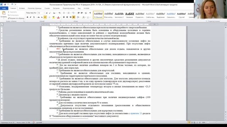The width and height of the screenshot is (227, 127).
Task: Toggle underline formatting
Action: click(34, 17)
